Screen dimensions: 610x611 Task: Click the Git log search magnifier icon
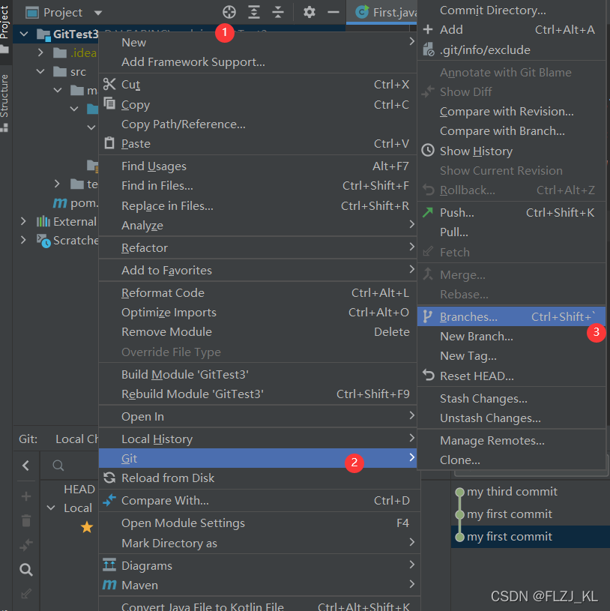[x=26, y=570]
